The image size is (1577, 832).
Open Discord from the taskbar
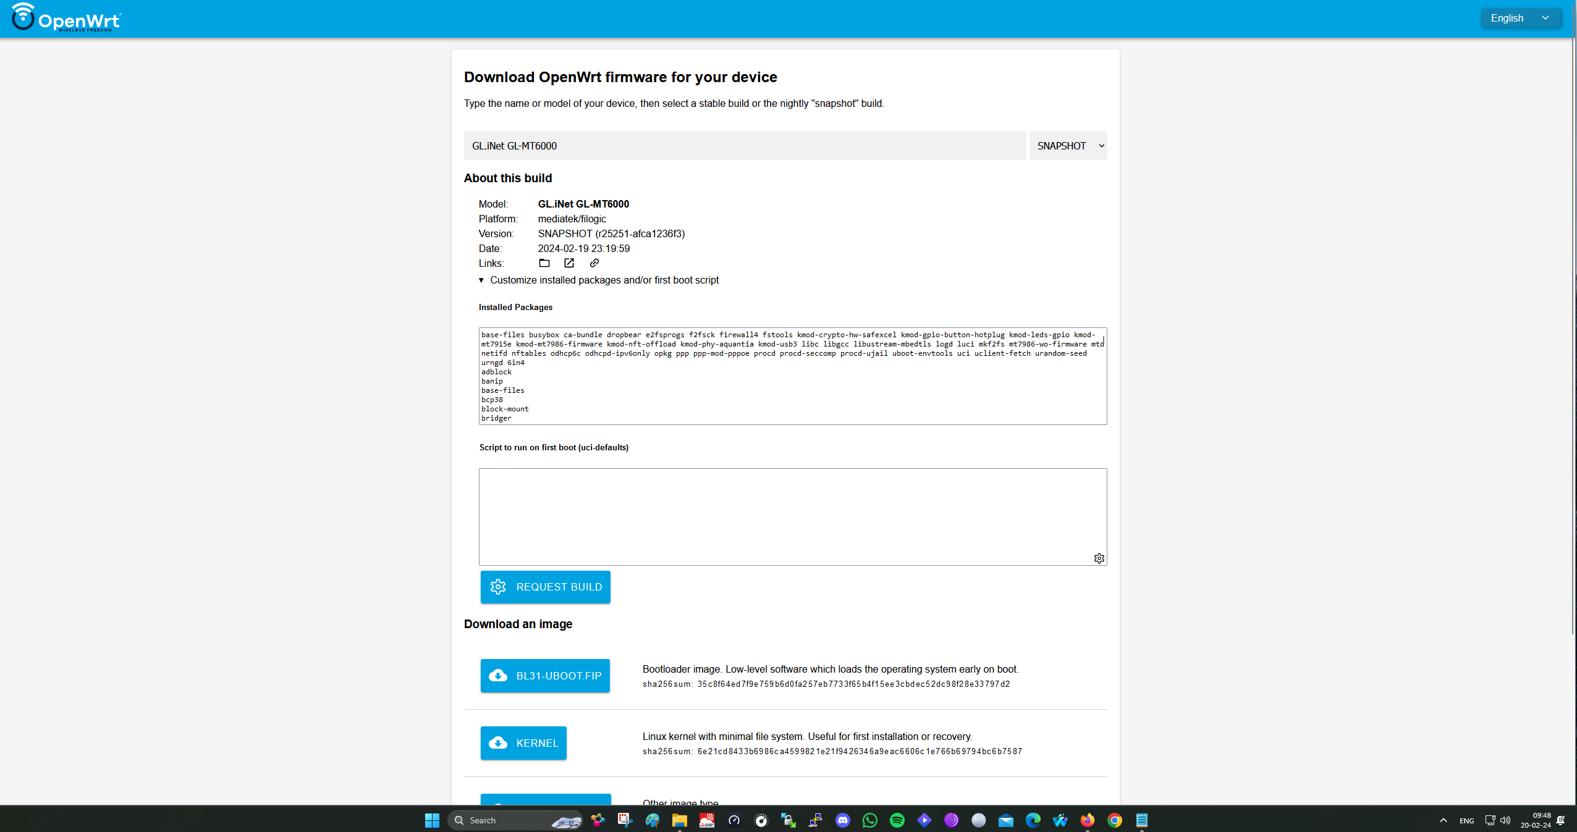(x=843, y=820)
